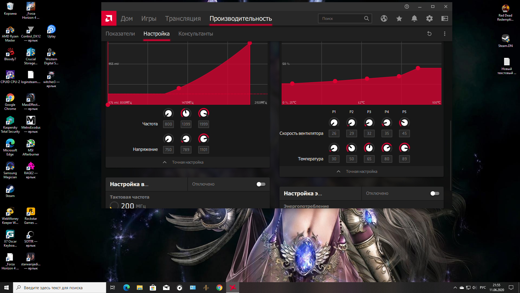Open settings gear icon in Radeon

click(429, 18)
